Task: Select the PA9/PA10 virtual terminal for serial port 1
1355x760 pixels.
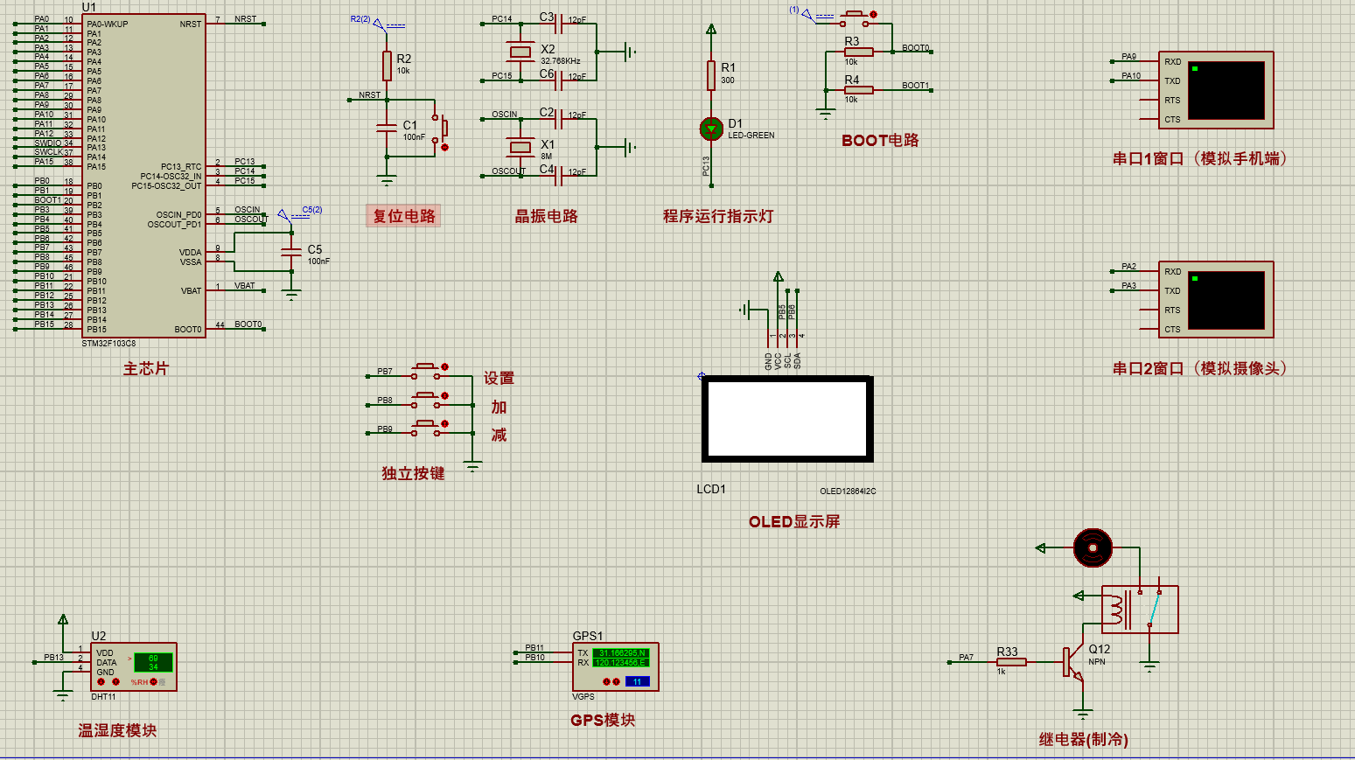Action: point(1216,89)
